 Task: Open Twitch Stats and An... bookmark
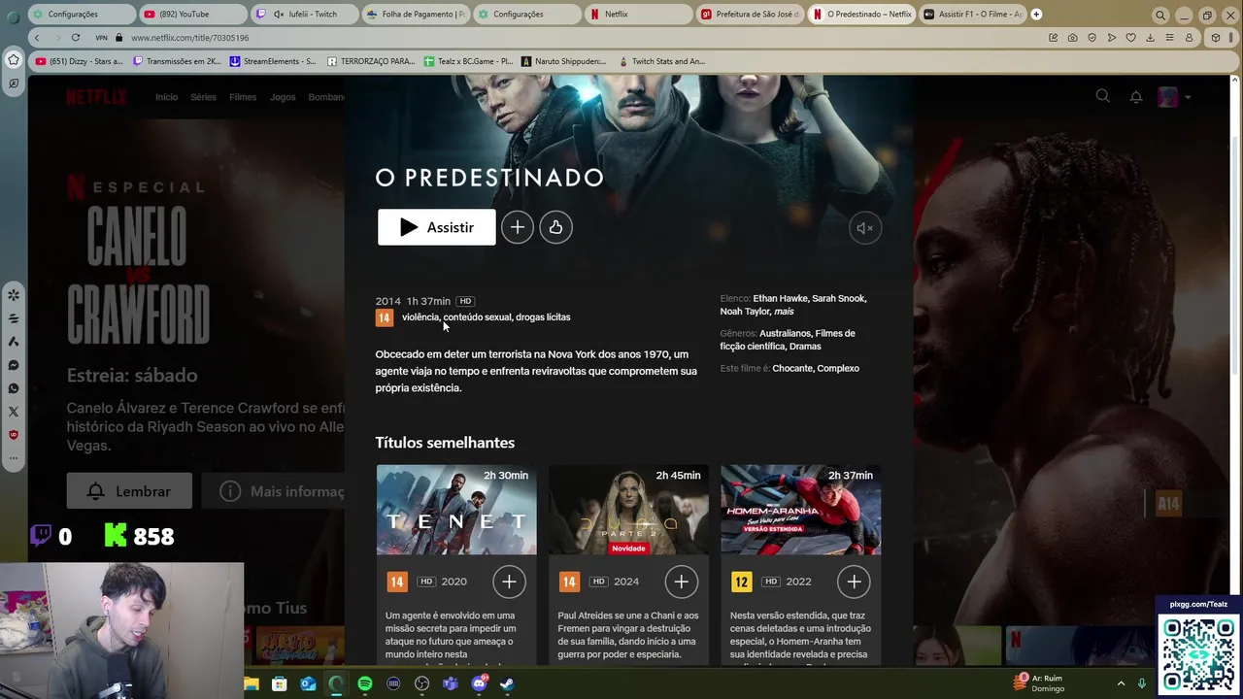pos(661,61)
